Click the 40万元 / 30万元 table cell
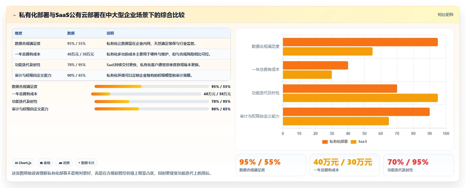The width and height of the screenshot is (466, 188). (81, 54)
